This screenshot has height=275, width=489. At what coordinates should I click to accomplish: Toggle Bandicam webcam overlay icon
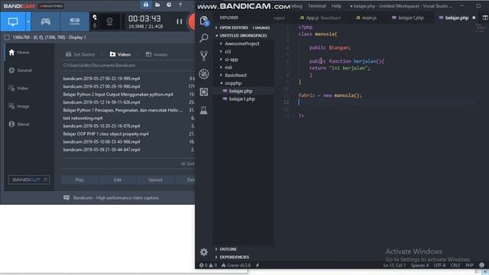click(109, 21)
